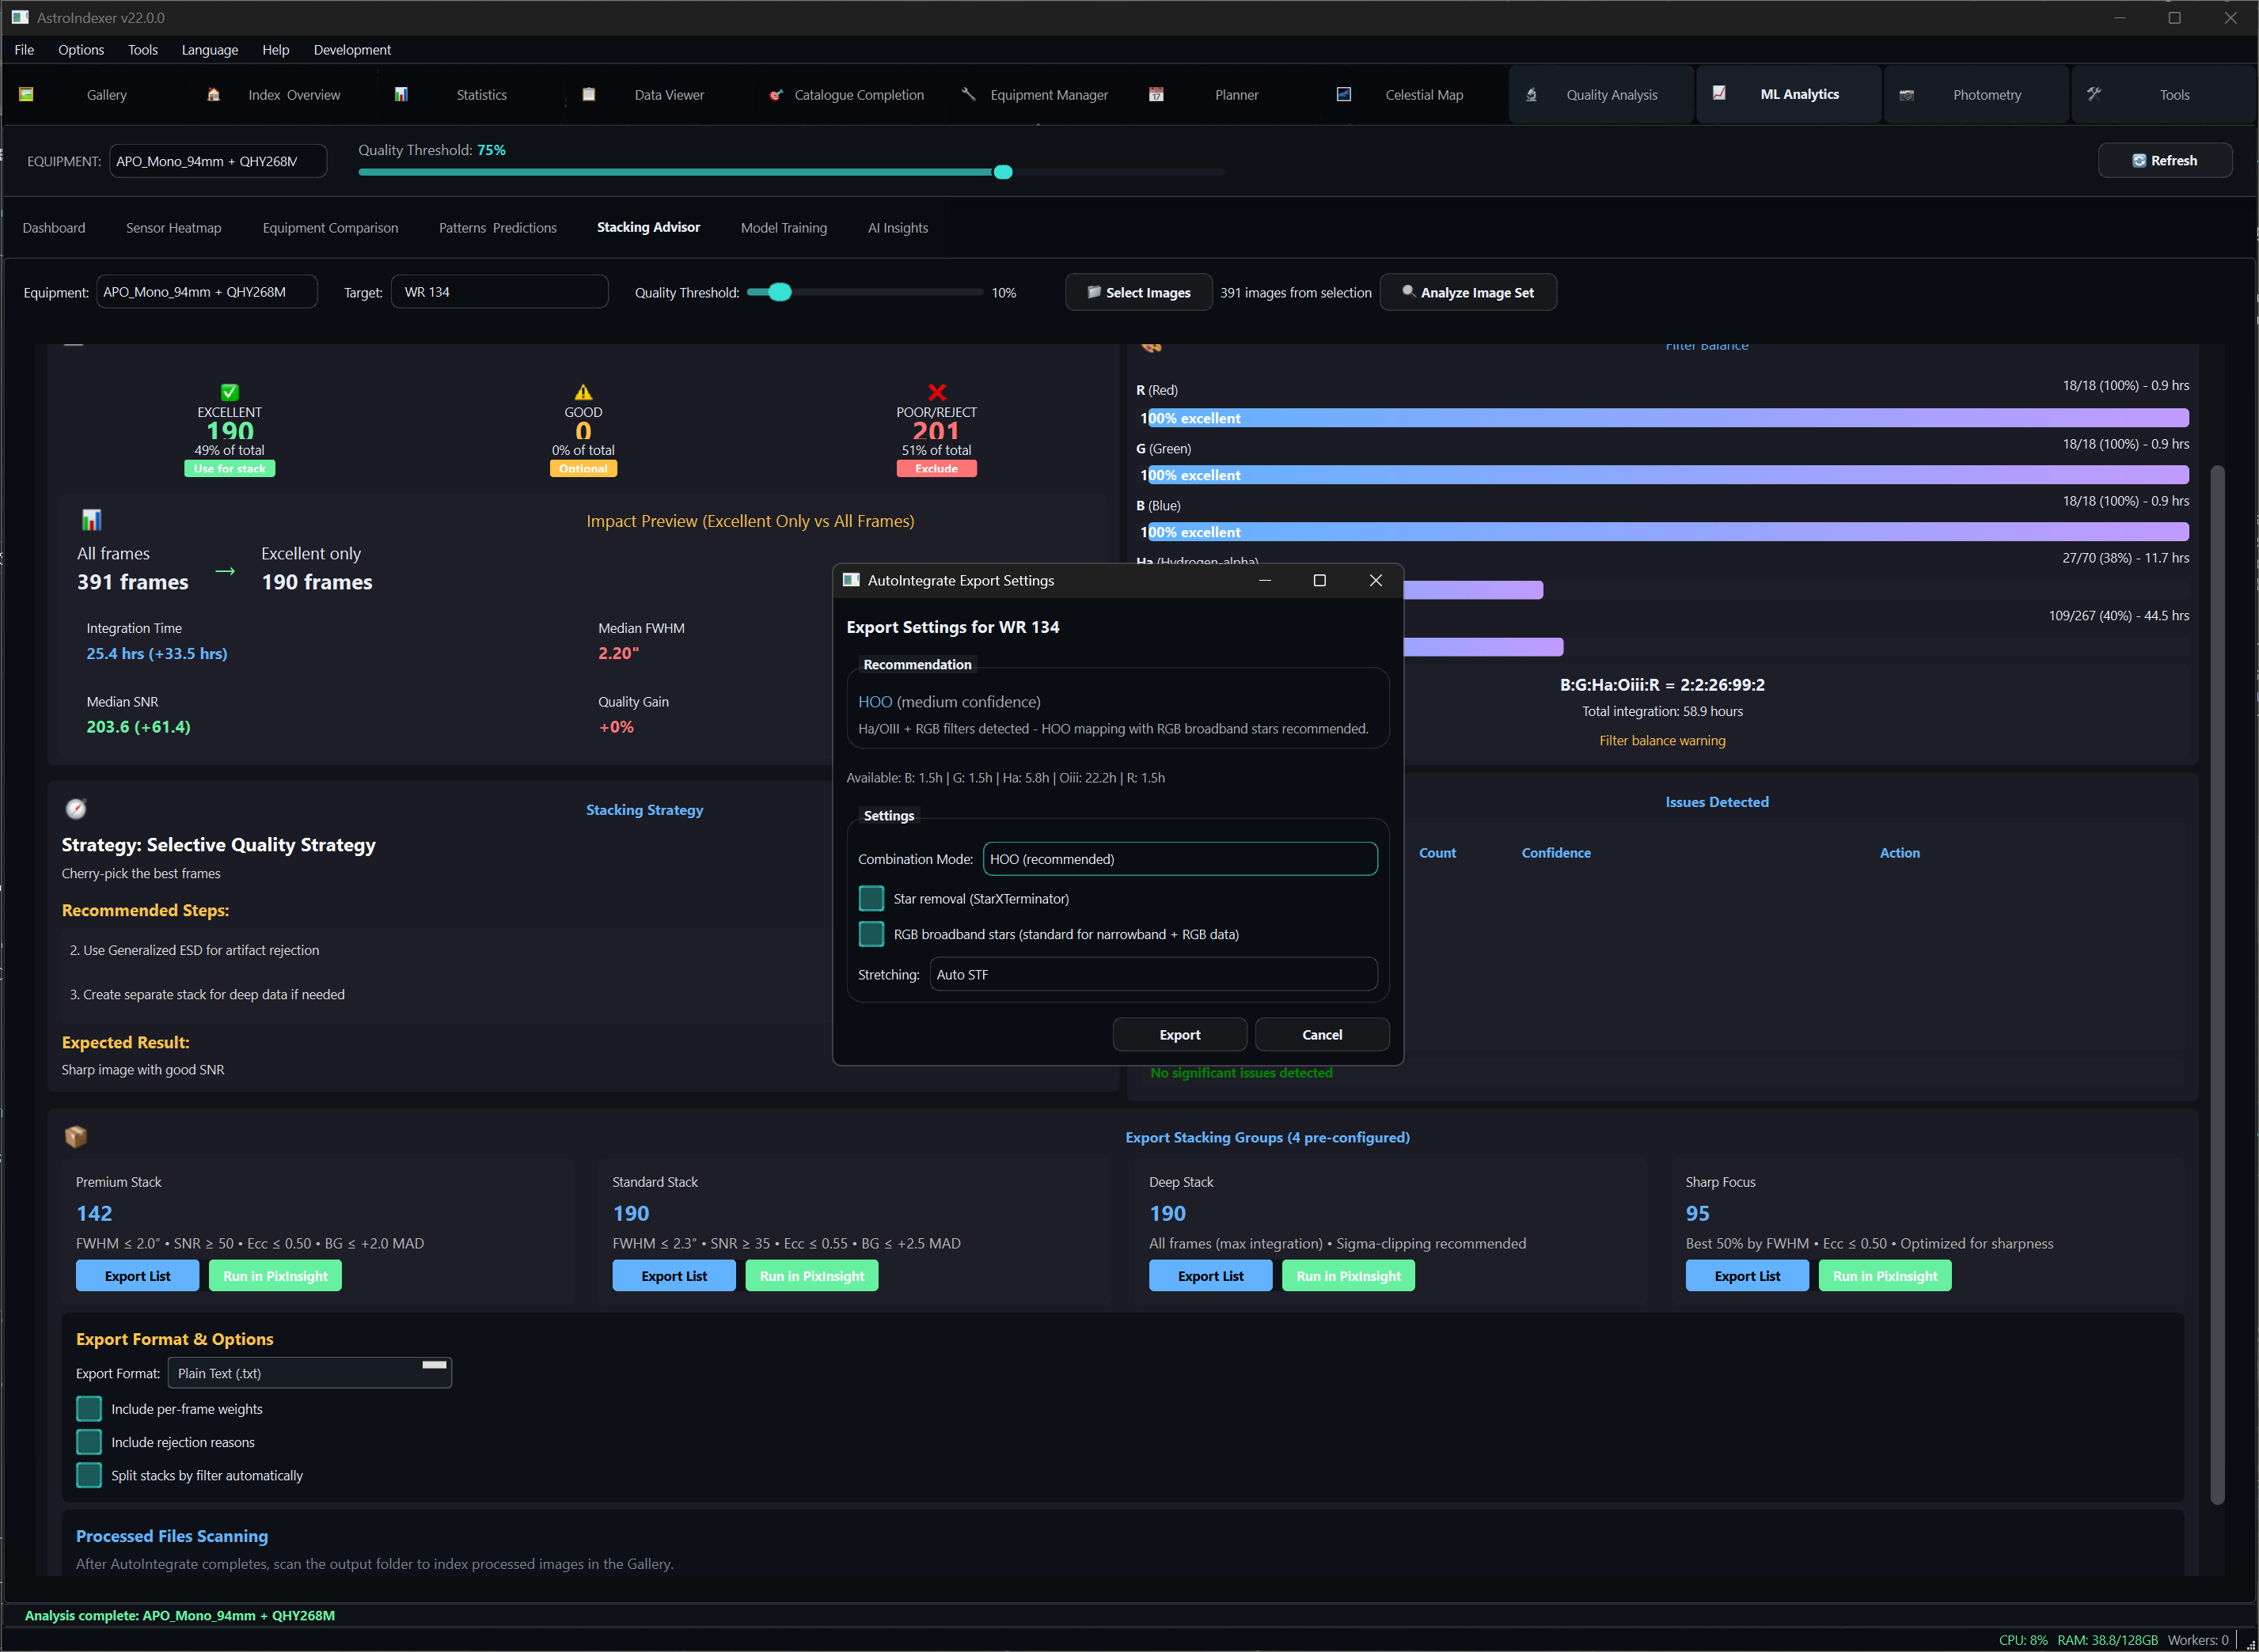Image resolution: width=2259 pixels, height=1652 pixels.
Task: Open the Development menu
Action: point(352,49)
